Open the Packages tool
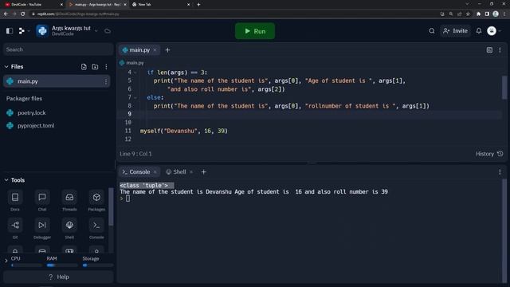This screenshot has width=510, height=287. click(x=96, y=201)
